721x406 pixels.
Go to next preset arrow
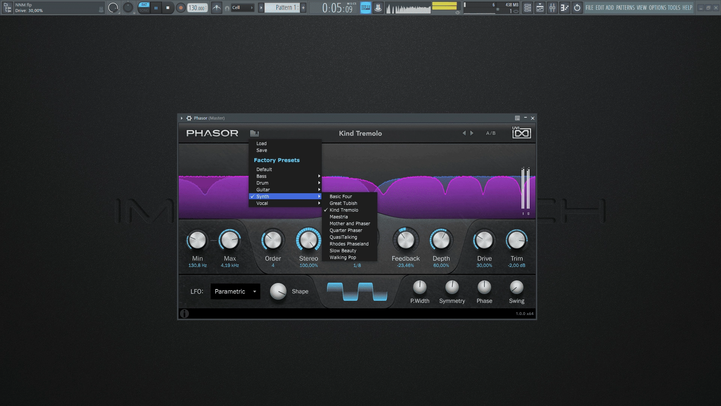[x=472, y=133]
